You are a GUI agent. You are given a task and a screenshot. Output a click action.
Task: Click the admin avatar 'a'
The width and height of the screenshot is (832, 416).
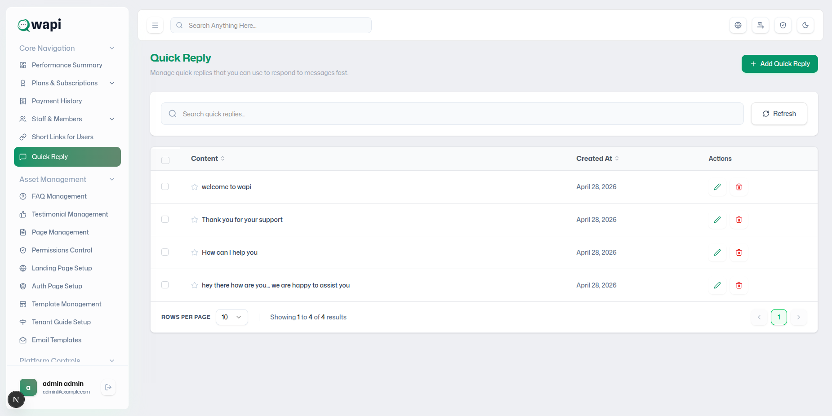coord(28,387)
